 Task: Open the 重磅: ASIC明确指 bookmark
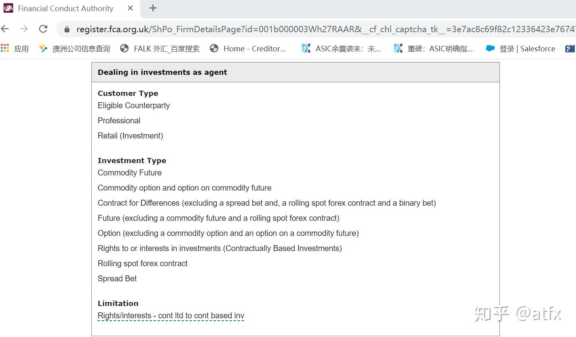click(433, 49)
